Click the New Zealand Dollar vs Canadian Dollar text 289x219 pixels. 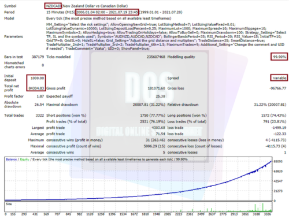pos(95,6)
